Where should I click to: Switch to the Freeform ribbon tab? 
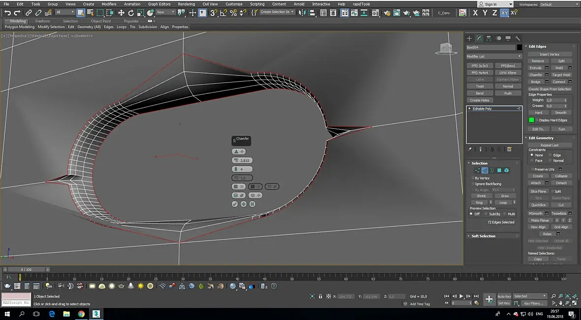(x=42, y=21)
